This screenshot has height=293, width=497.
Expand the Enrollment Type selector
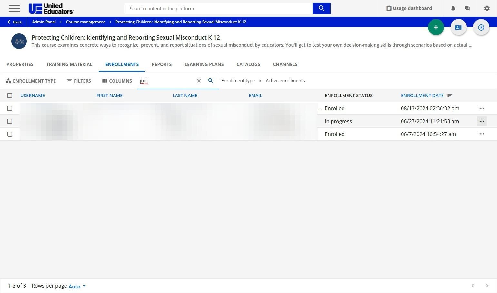31,81
